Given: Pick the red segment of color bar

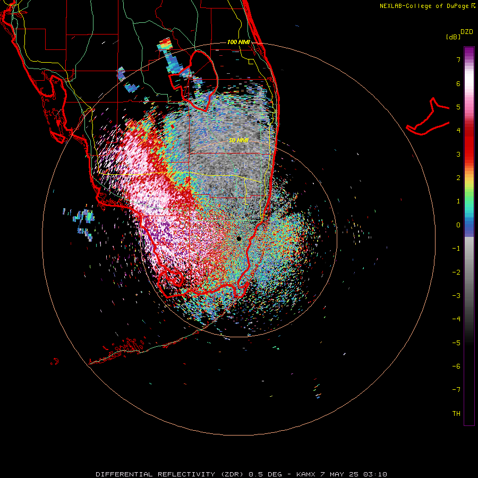Looking at the screenshot, I should [x=469, y=143].
